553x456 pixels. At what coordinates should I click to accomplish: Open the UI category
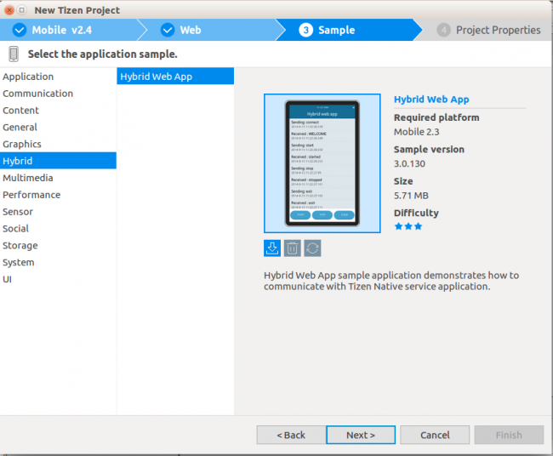click(8, 279)
